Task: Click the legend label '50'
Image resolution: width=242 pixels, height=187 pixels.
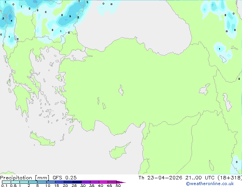Action: tap(118, 185)
